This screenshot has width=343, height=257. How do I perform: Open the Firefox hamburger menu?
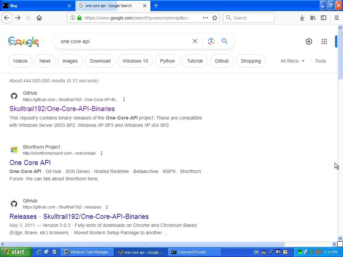tap(337, 18)
